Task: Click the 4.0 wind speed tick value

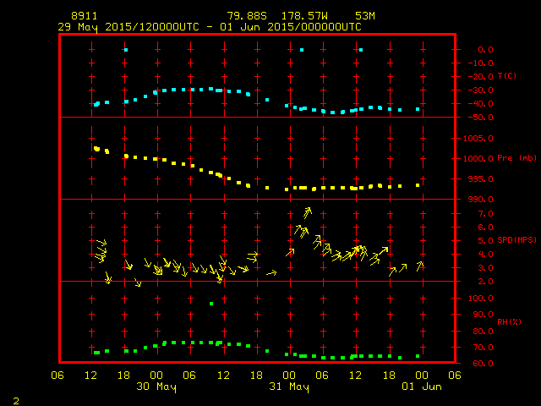Action: (485, 255)
